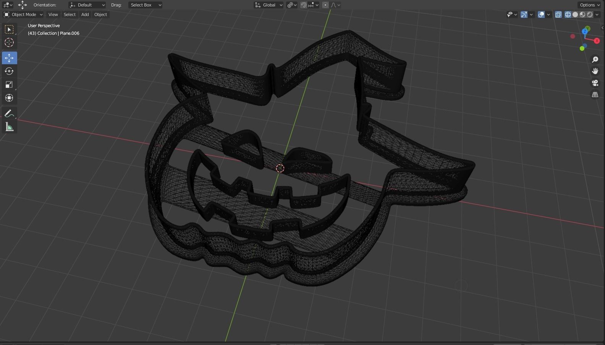Select the Move tool
Image resolution: width=605 pixels, height=345 pixels.
click(9, 58)
